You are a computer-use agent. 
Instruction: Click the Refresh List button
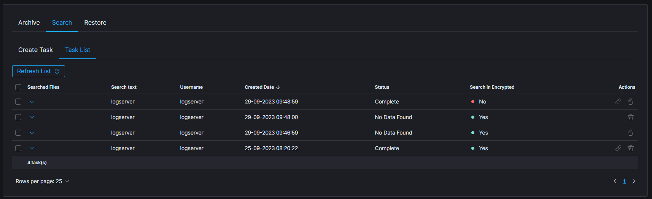[38, 71]
